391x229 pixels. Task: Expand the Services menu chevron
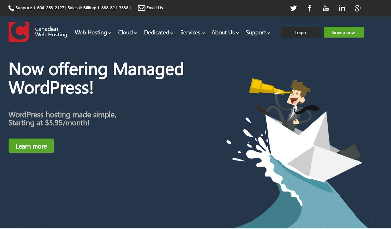pyautogui.click(x=203, y=33)
